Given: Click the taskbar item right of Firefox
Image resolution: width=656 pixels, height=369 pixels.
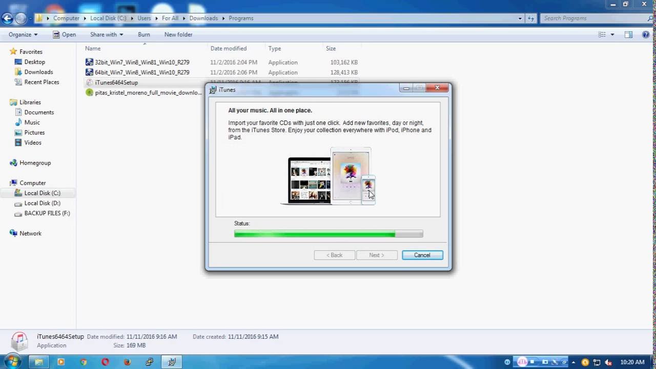Looking at the screenshot, I should [x=150, y=362].
